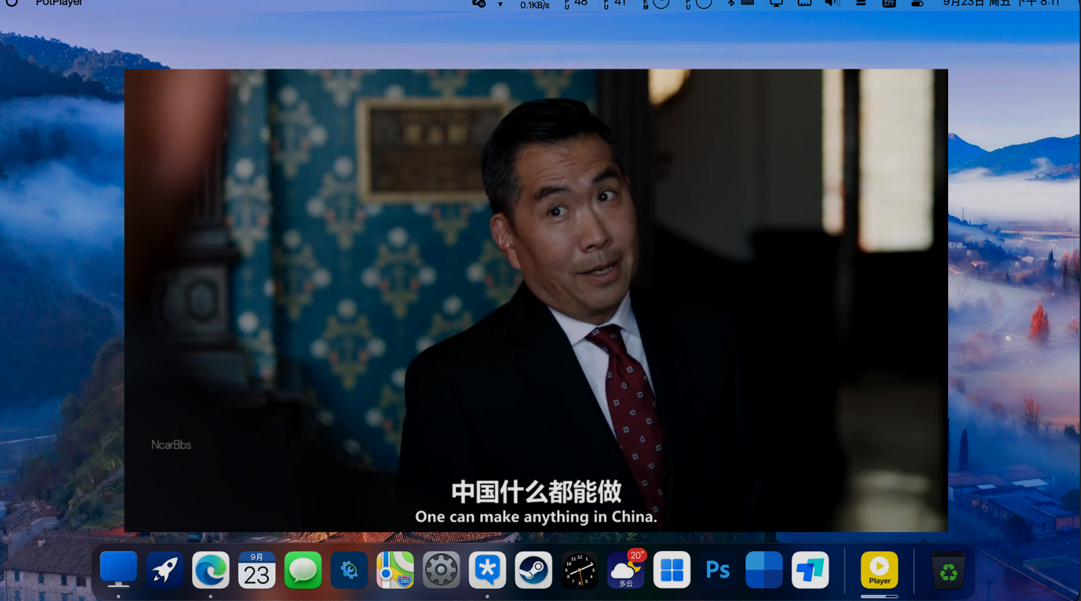Launch the rocket Launchpad icon
The height and width of the screenshot is (601, 1081).
coord(165,570)
